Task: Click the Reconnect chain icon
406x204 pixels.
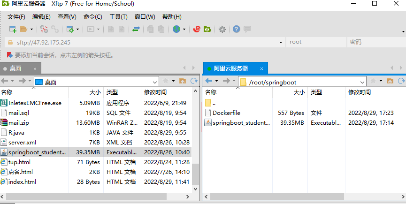Action: (x=55, y=29)
